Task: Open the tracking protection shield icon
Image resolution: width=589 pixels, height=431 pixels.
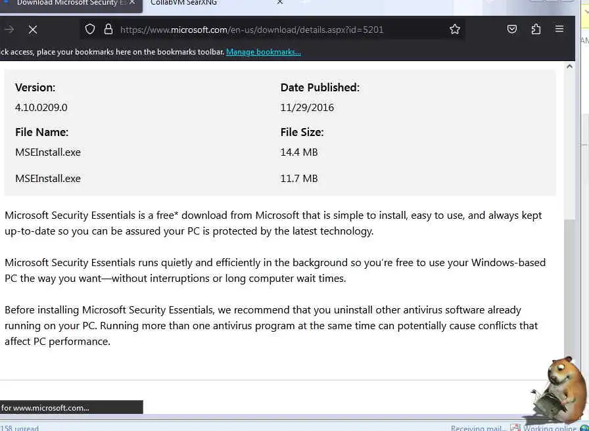Action: tap(90, 30)
